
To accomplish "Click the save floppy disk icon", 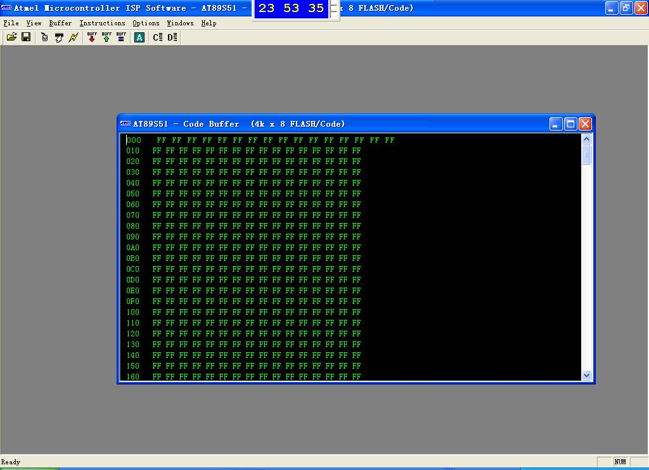I will 26,37.
